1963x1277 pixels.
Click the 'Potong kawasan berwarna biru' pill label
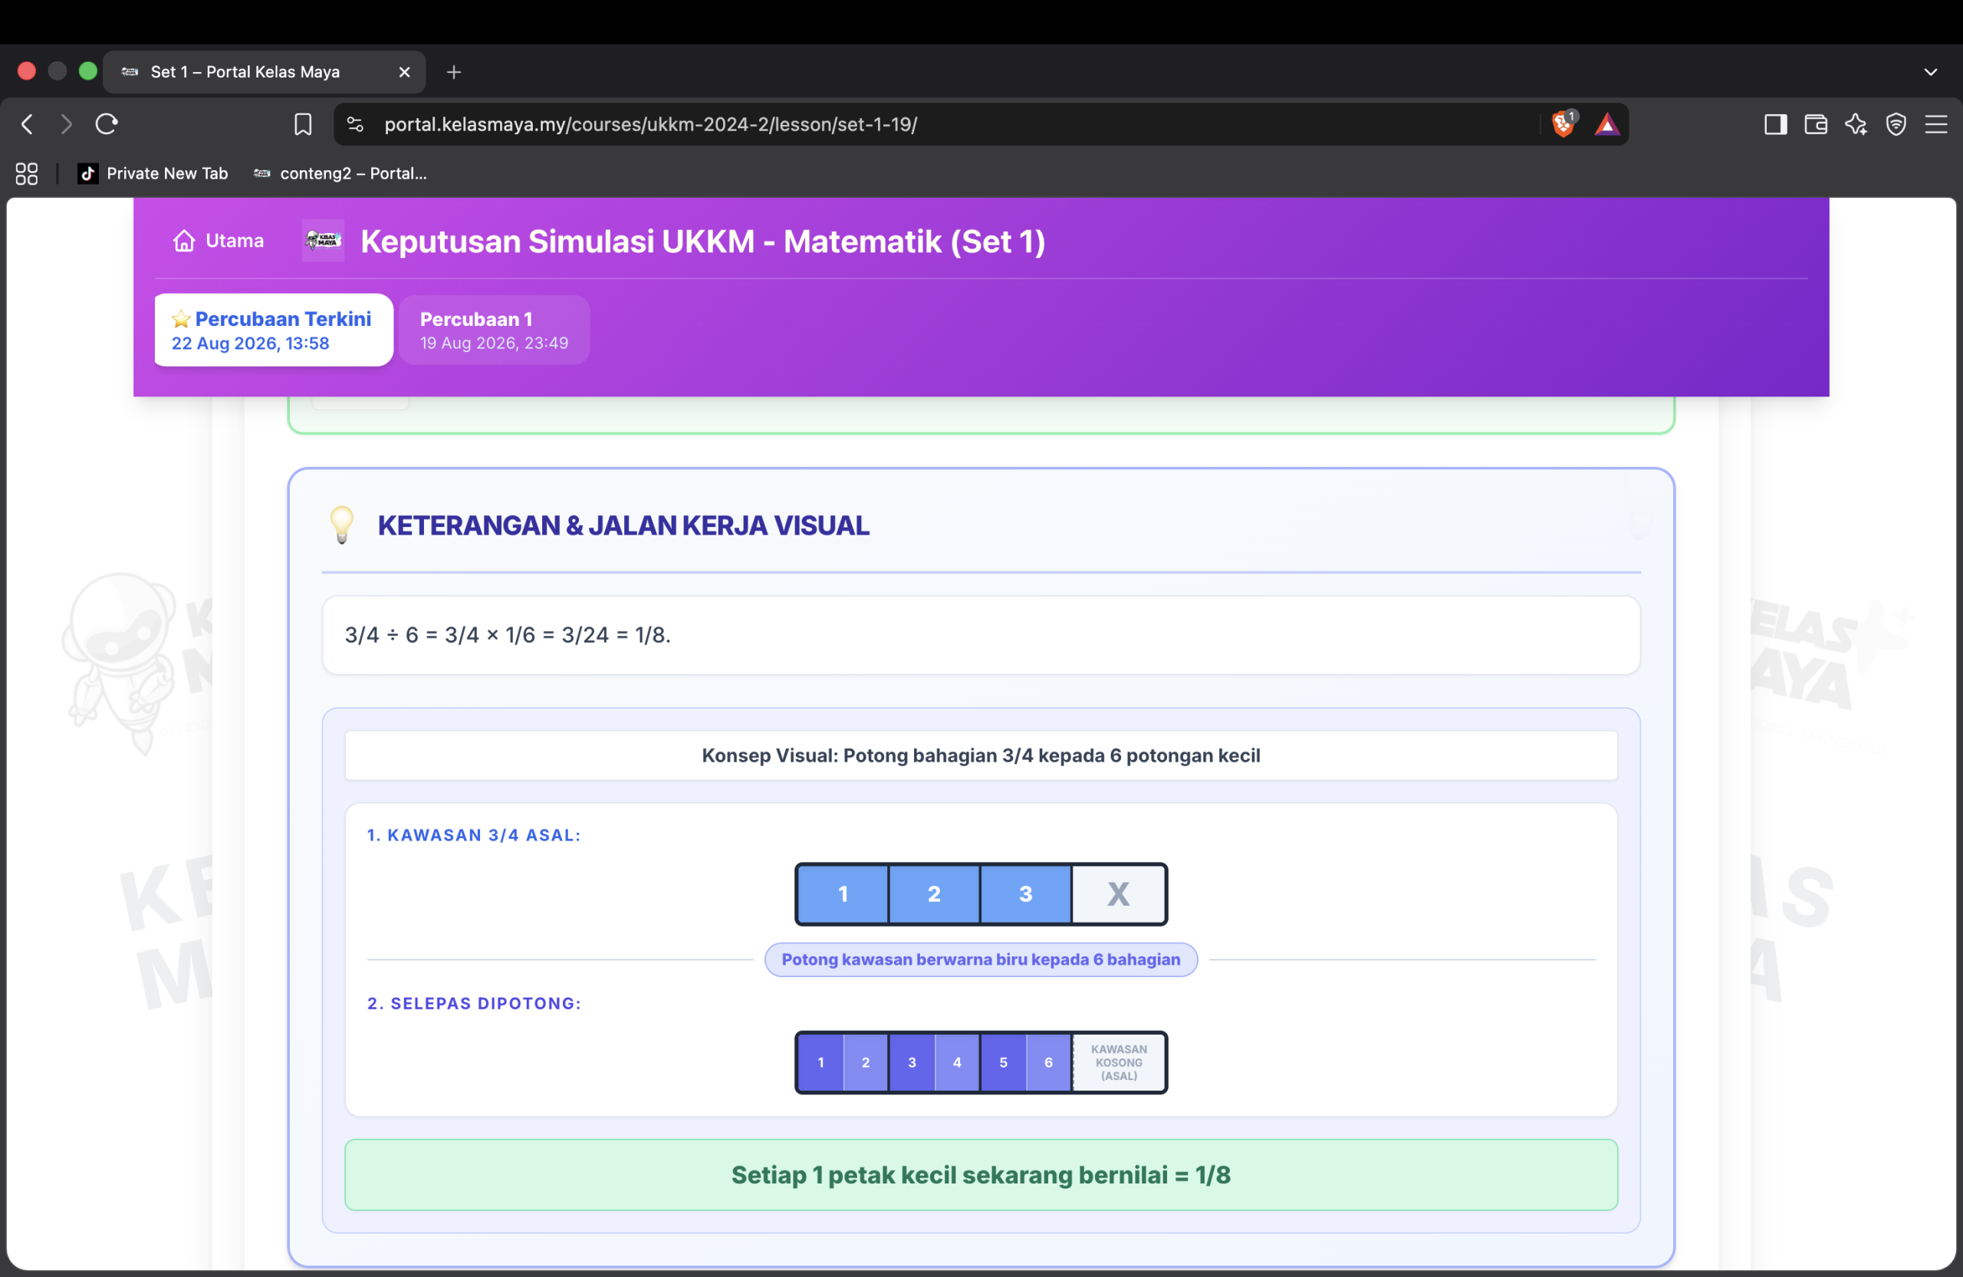tap(981, 960)
